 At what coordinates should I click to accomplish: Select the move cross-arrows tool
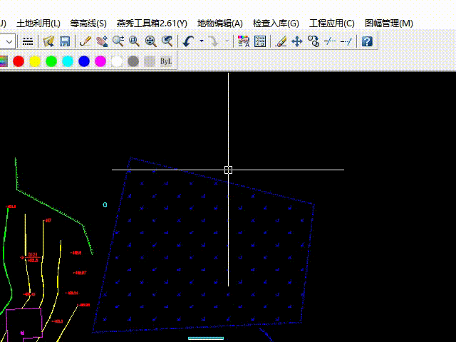pyautogui.click(x=297, y=41)
